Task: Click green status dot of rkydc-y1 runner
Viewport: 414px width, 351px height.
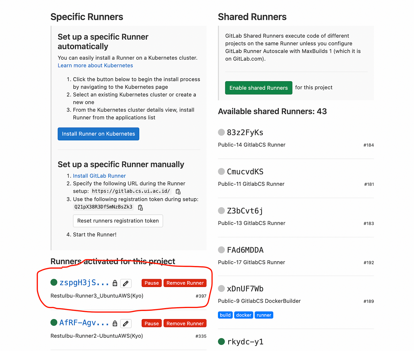Action: coord(221,342)
